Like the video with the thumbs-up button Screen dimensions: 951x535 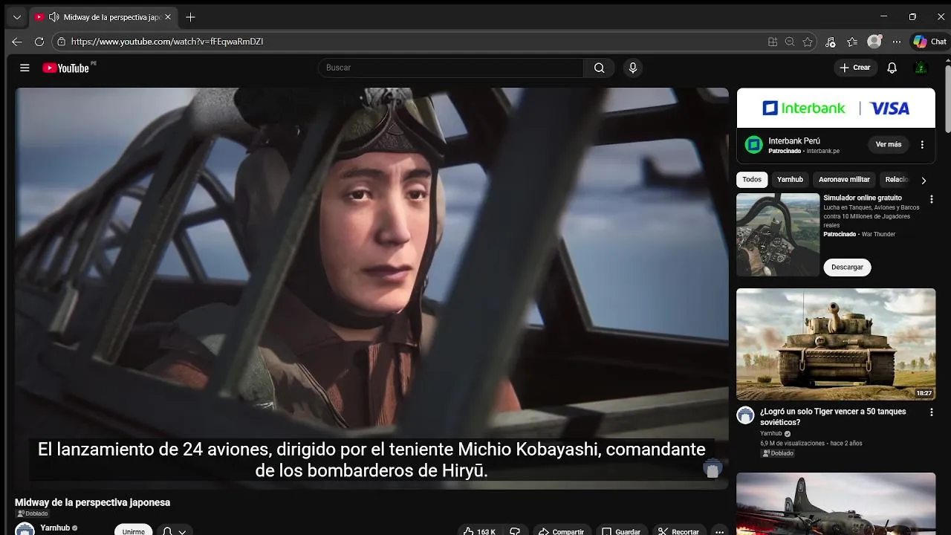(479, 531)
